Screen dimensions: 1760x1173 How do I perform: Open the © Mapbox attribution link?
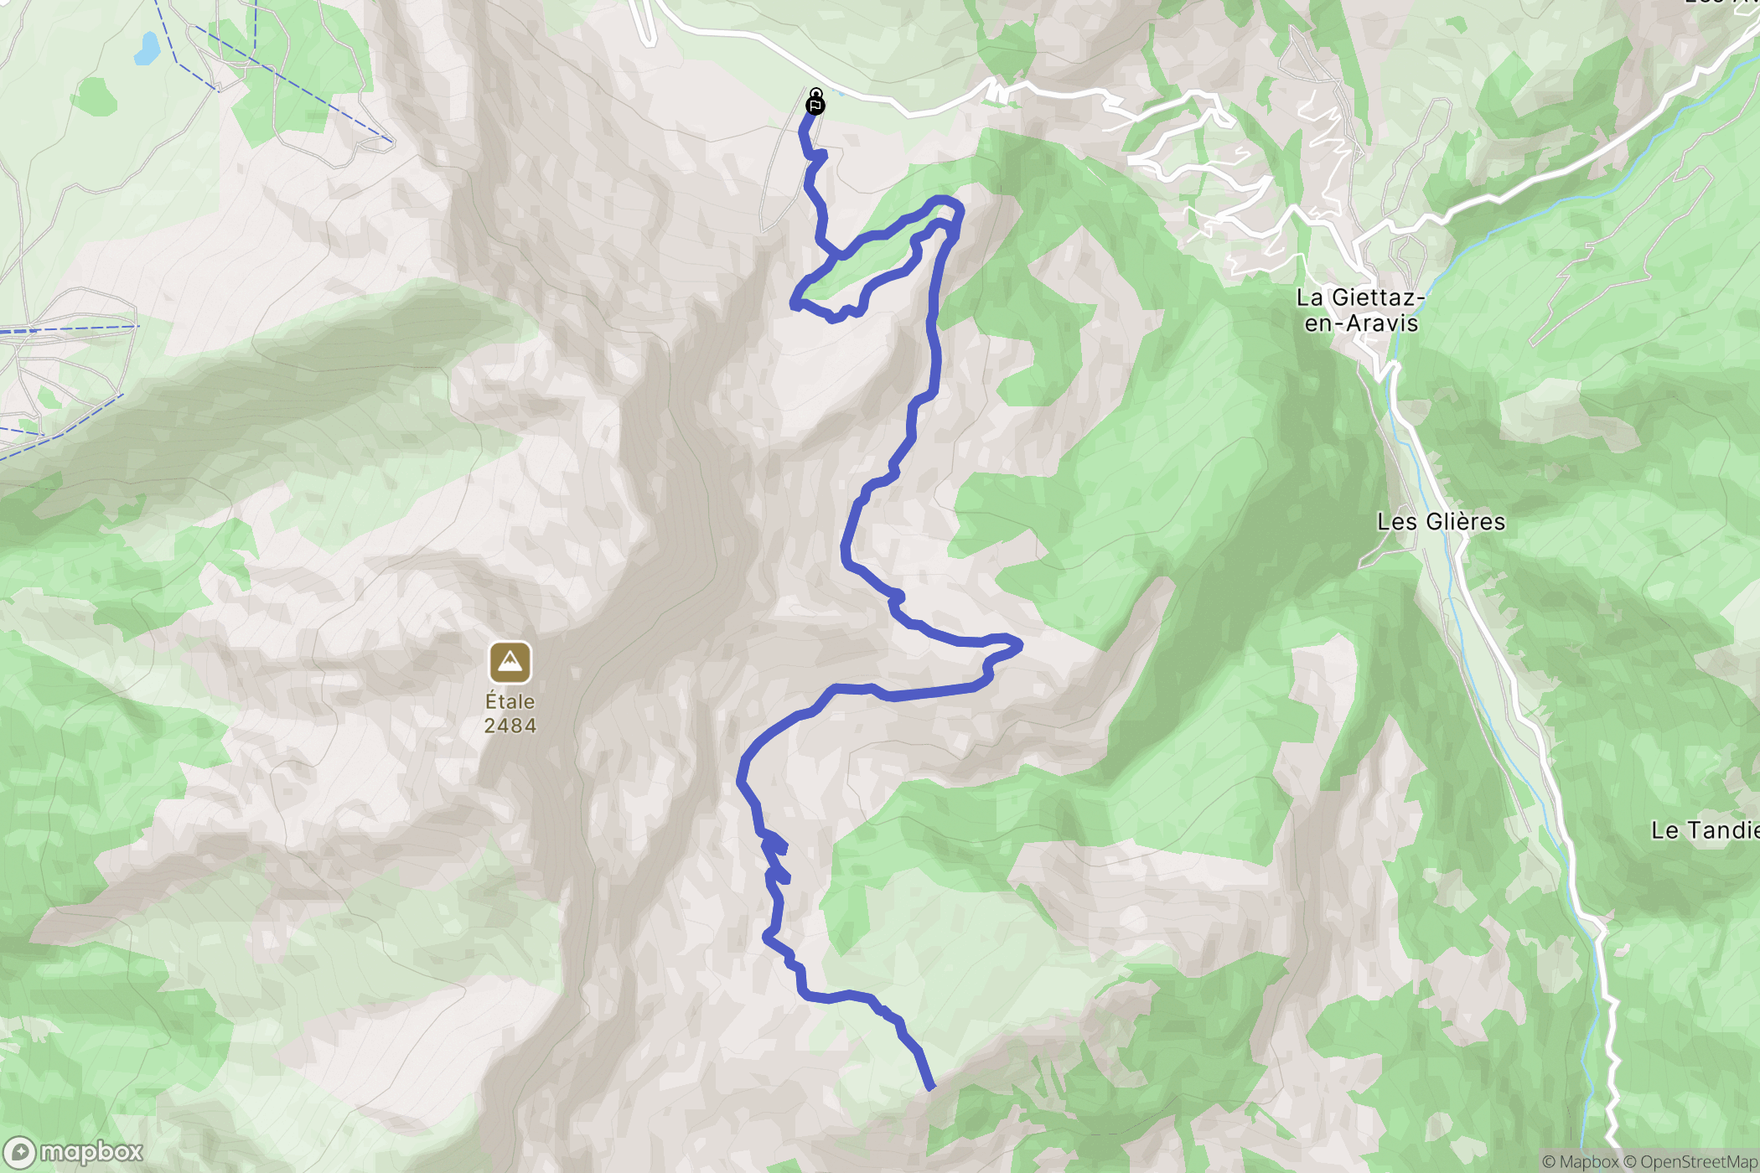pos(1581,1162)
